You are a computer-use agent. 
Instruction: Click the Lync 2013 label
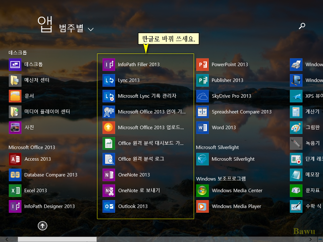pos(129,81)
